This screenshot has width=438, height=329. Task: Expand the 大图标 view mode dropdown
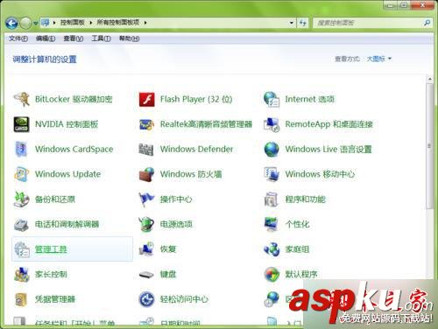click(x=378, y=59)
